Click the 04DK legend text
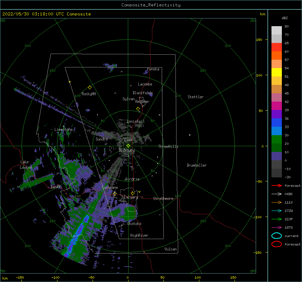 tap(289, 194)
